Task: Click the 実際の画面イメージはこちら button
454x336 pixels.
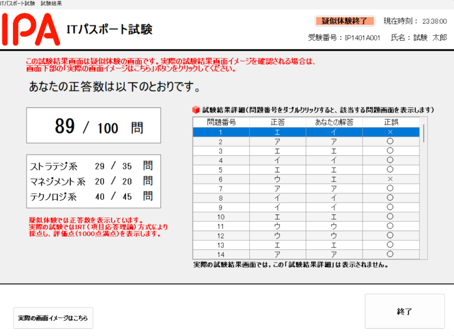Action: coord(53,318)
